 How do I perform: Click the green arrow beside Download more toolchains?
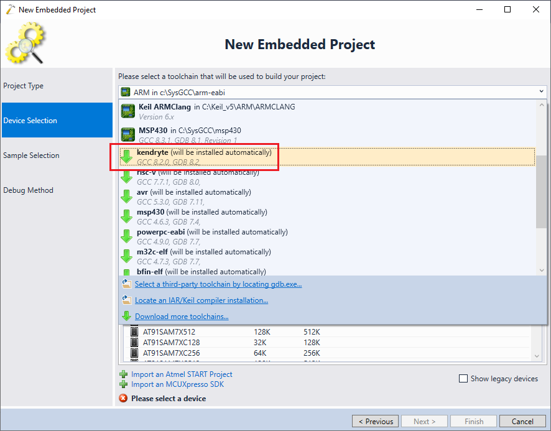[126, 316]
